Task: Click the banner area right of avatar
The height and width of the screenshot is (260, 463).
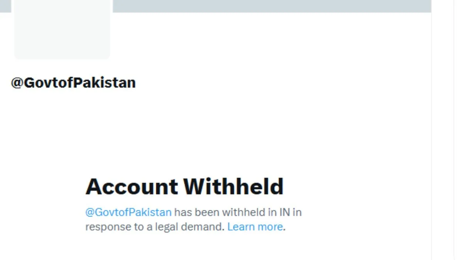Action: pos(272,6)
